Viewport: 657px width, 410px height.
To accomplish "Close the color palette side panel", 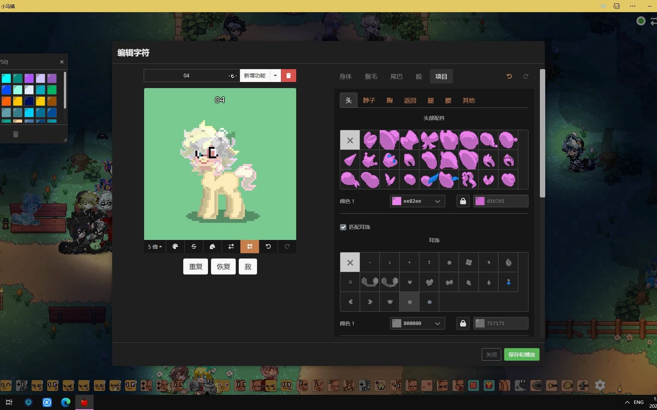I will (x=62, y=62).
